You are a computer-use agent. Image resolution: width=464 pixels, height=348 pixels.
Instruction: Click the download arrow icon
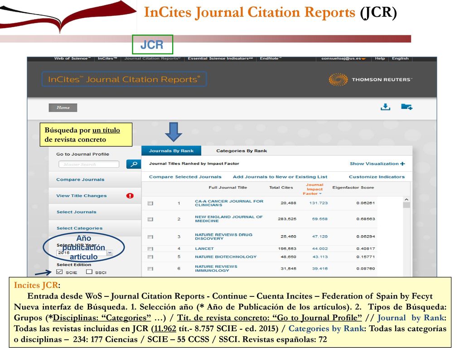click(385, 107)
